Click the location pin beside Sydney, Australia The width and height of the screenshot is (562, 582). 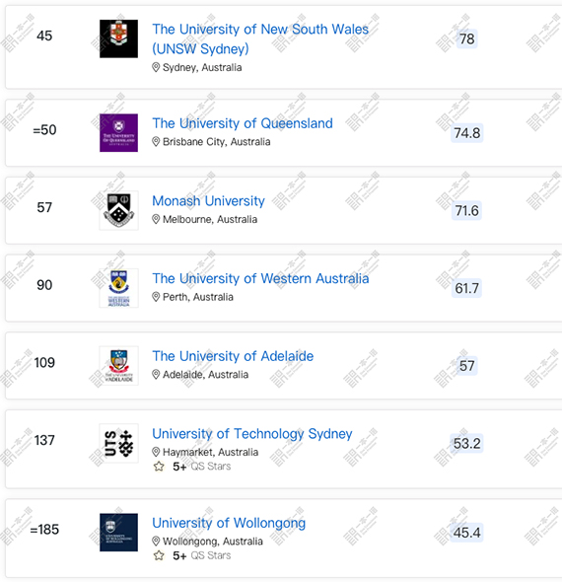point(156,67)
